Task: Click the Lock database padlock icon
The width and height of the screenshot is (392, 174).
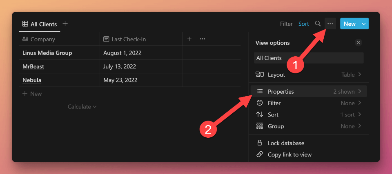Action: click(x=260, y=143)
